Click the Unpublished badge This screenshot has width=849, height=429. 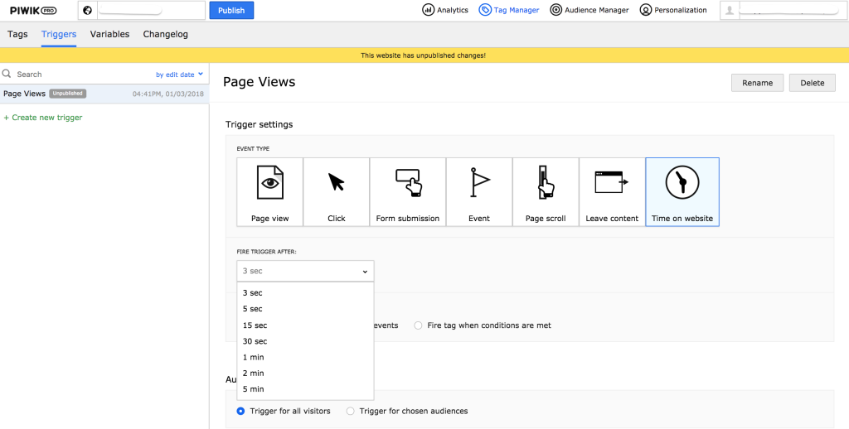pyautogui.click(x=68, y=94)
